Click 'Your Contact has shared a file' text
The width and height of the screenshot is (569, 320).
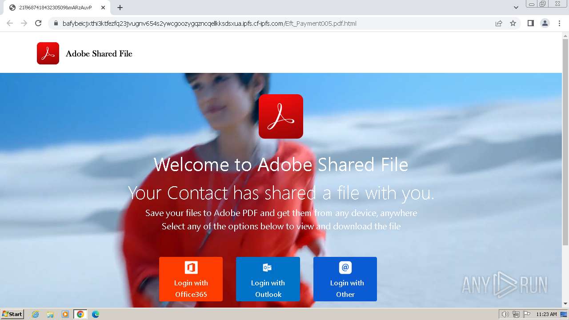281,193
